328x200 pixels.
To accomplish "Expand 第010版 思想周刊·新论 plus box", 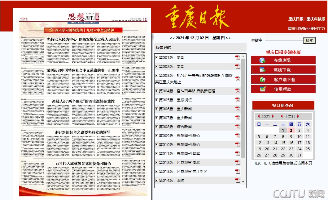I will [x=157, y=145].
